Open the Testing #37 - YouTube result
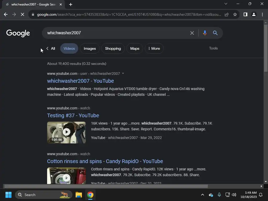The width and height of the screenshot is (268, 201). click(x=73, y=115)
